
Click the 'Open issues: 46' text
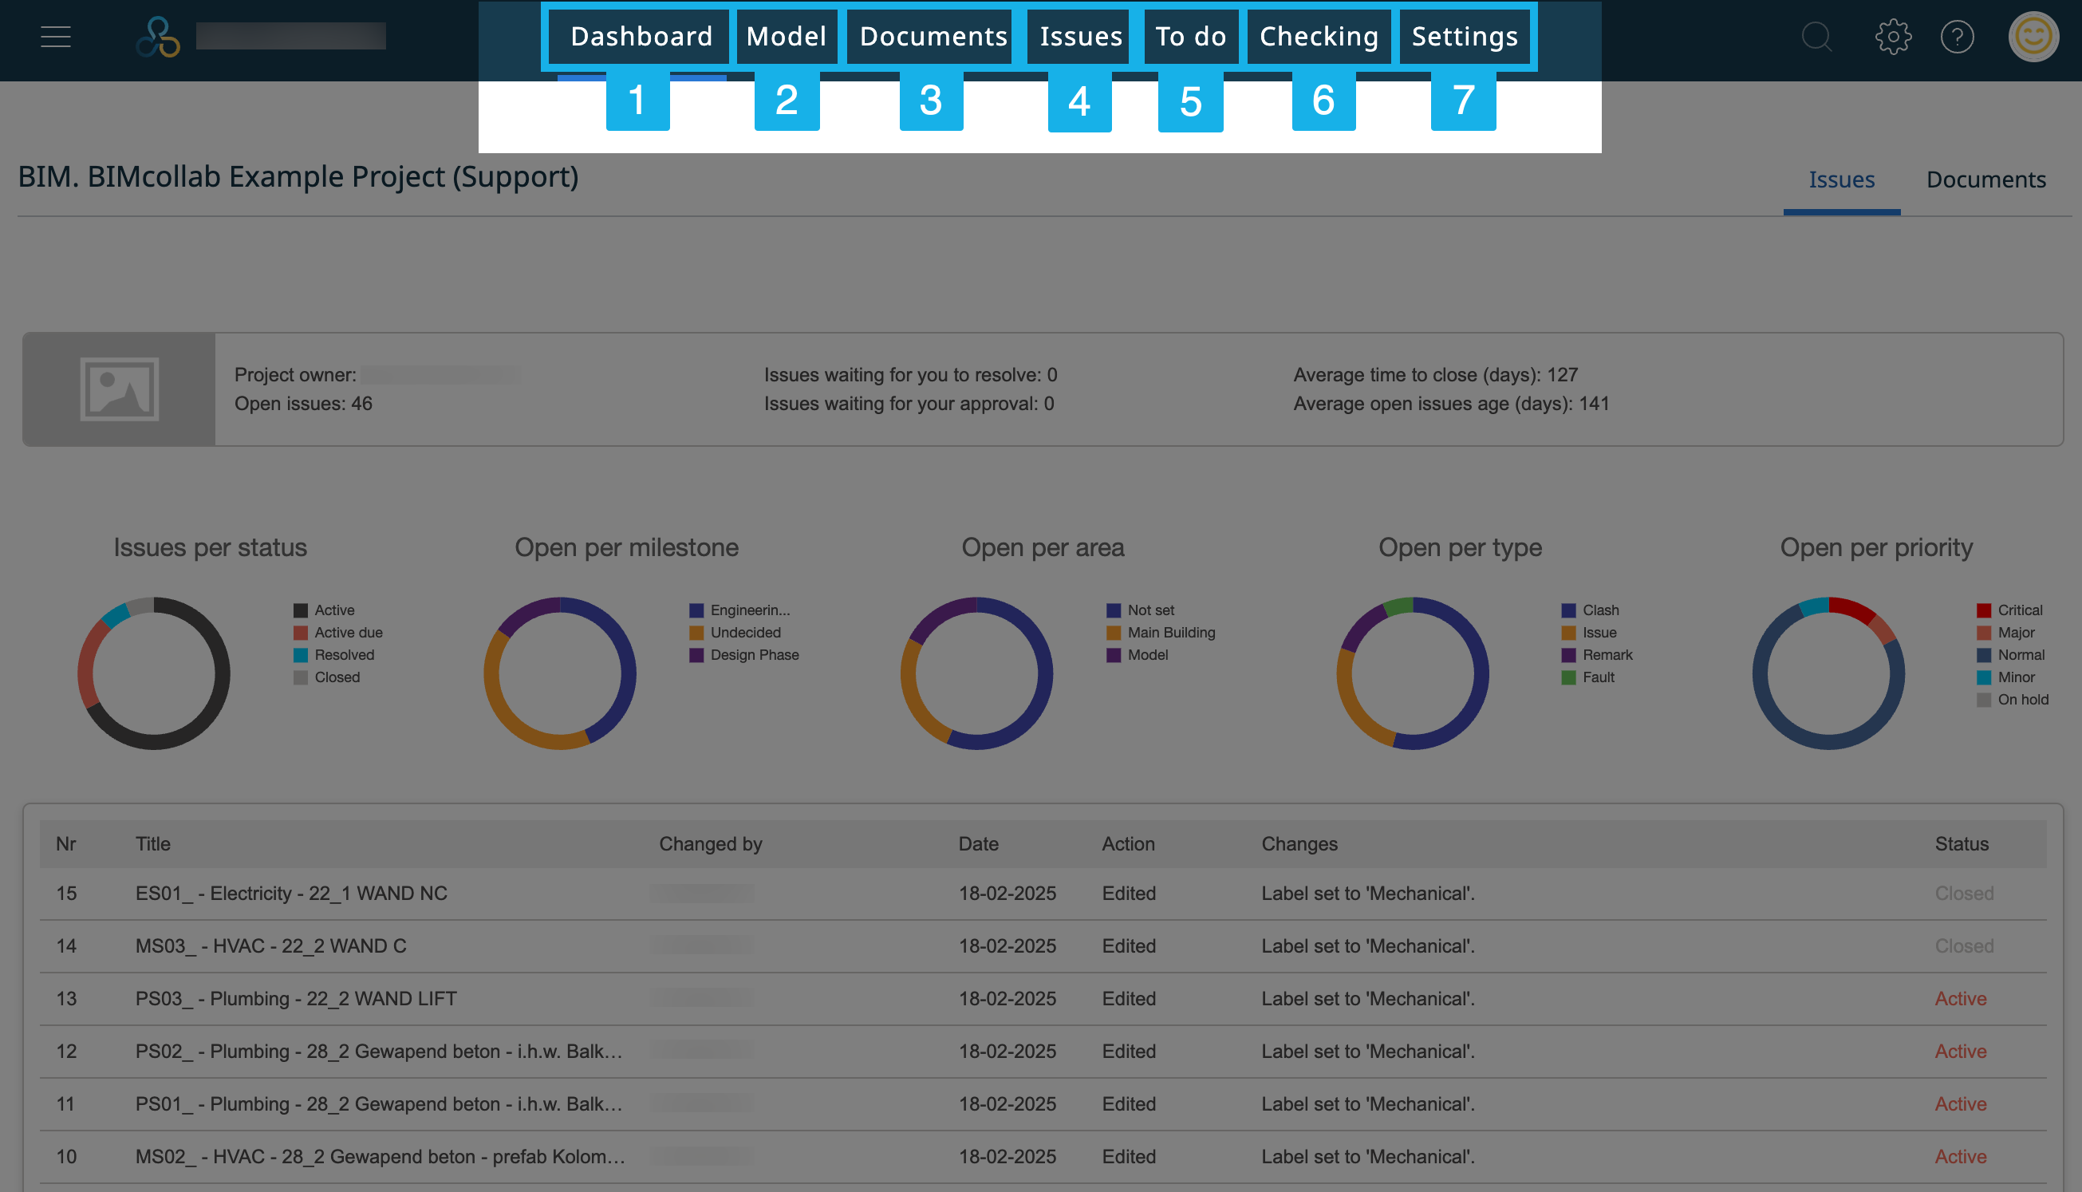(304, 404)
